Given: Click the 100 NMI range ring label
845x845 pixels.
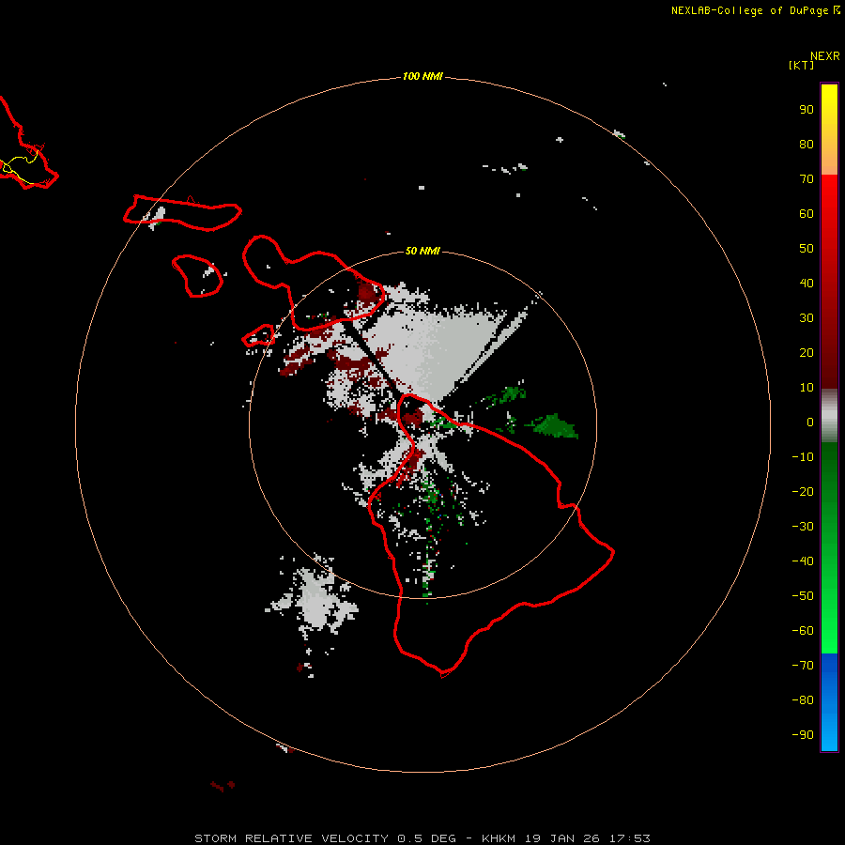Looking at the screenshot, I should point(422,77).
